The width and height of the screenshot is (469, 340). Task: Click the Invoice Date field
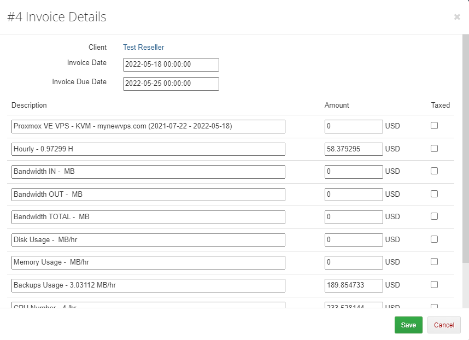171,65
